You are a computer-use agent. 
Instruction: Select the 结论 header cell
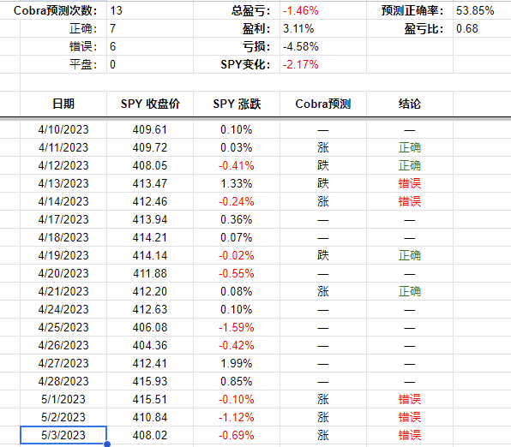410,104
